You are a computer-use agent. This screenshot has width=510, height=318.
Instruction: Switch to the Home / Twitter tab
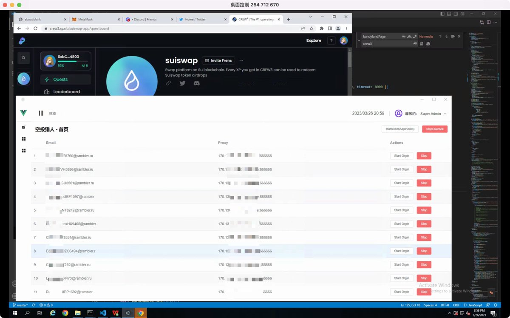(x=202, y=20)
